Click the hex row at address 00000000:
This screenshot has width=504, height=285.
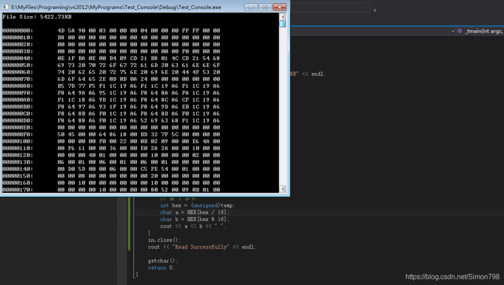111,31
